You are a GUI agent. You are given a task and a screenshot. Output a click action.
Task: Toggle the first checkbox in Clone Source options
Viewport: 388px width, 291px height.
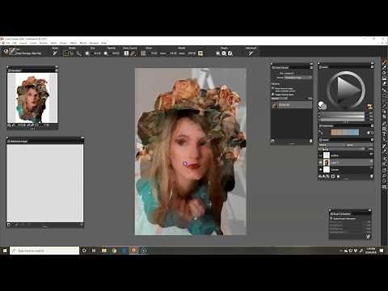tap(273, 89)
